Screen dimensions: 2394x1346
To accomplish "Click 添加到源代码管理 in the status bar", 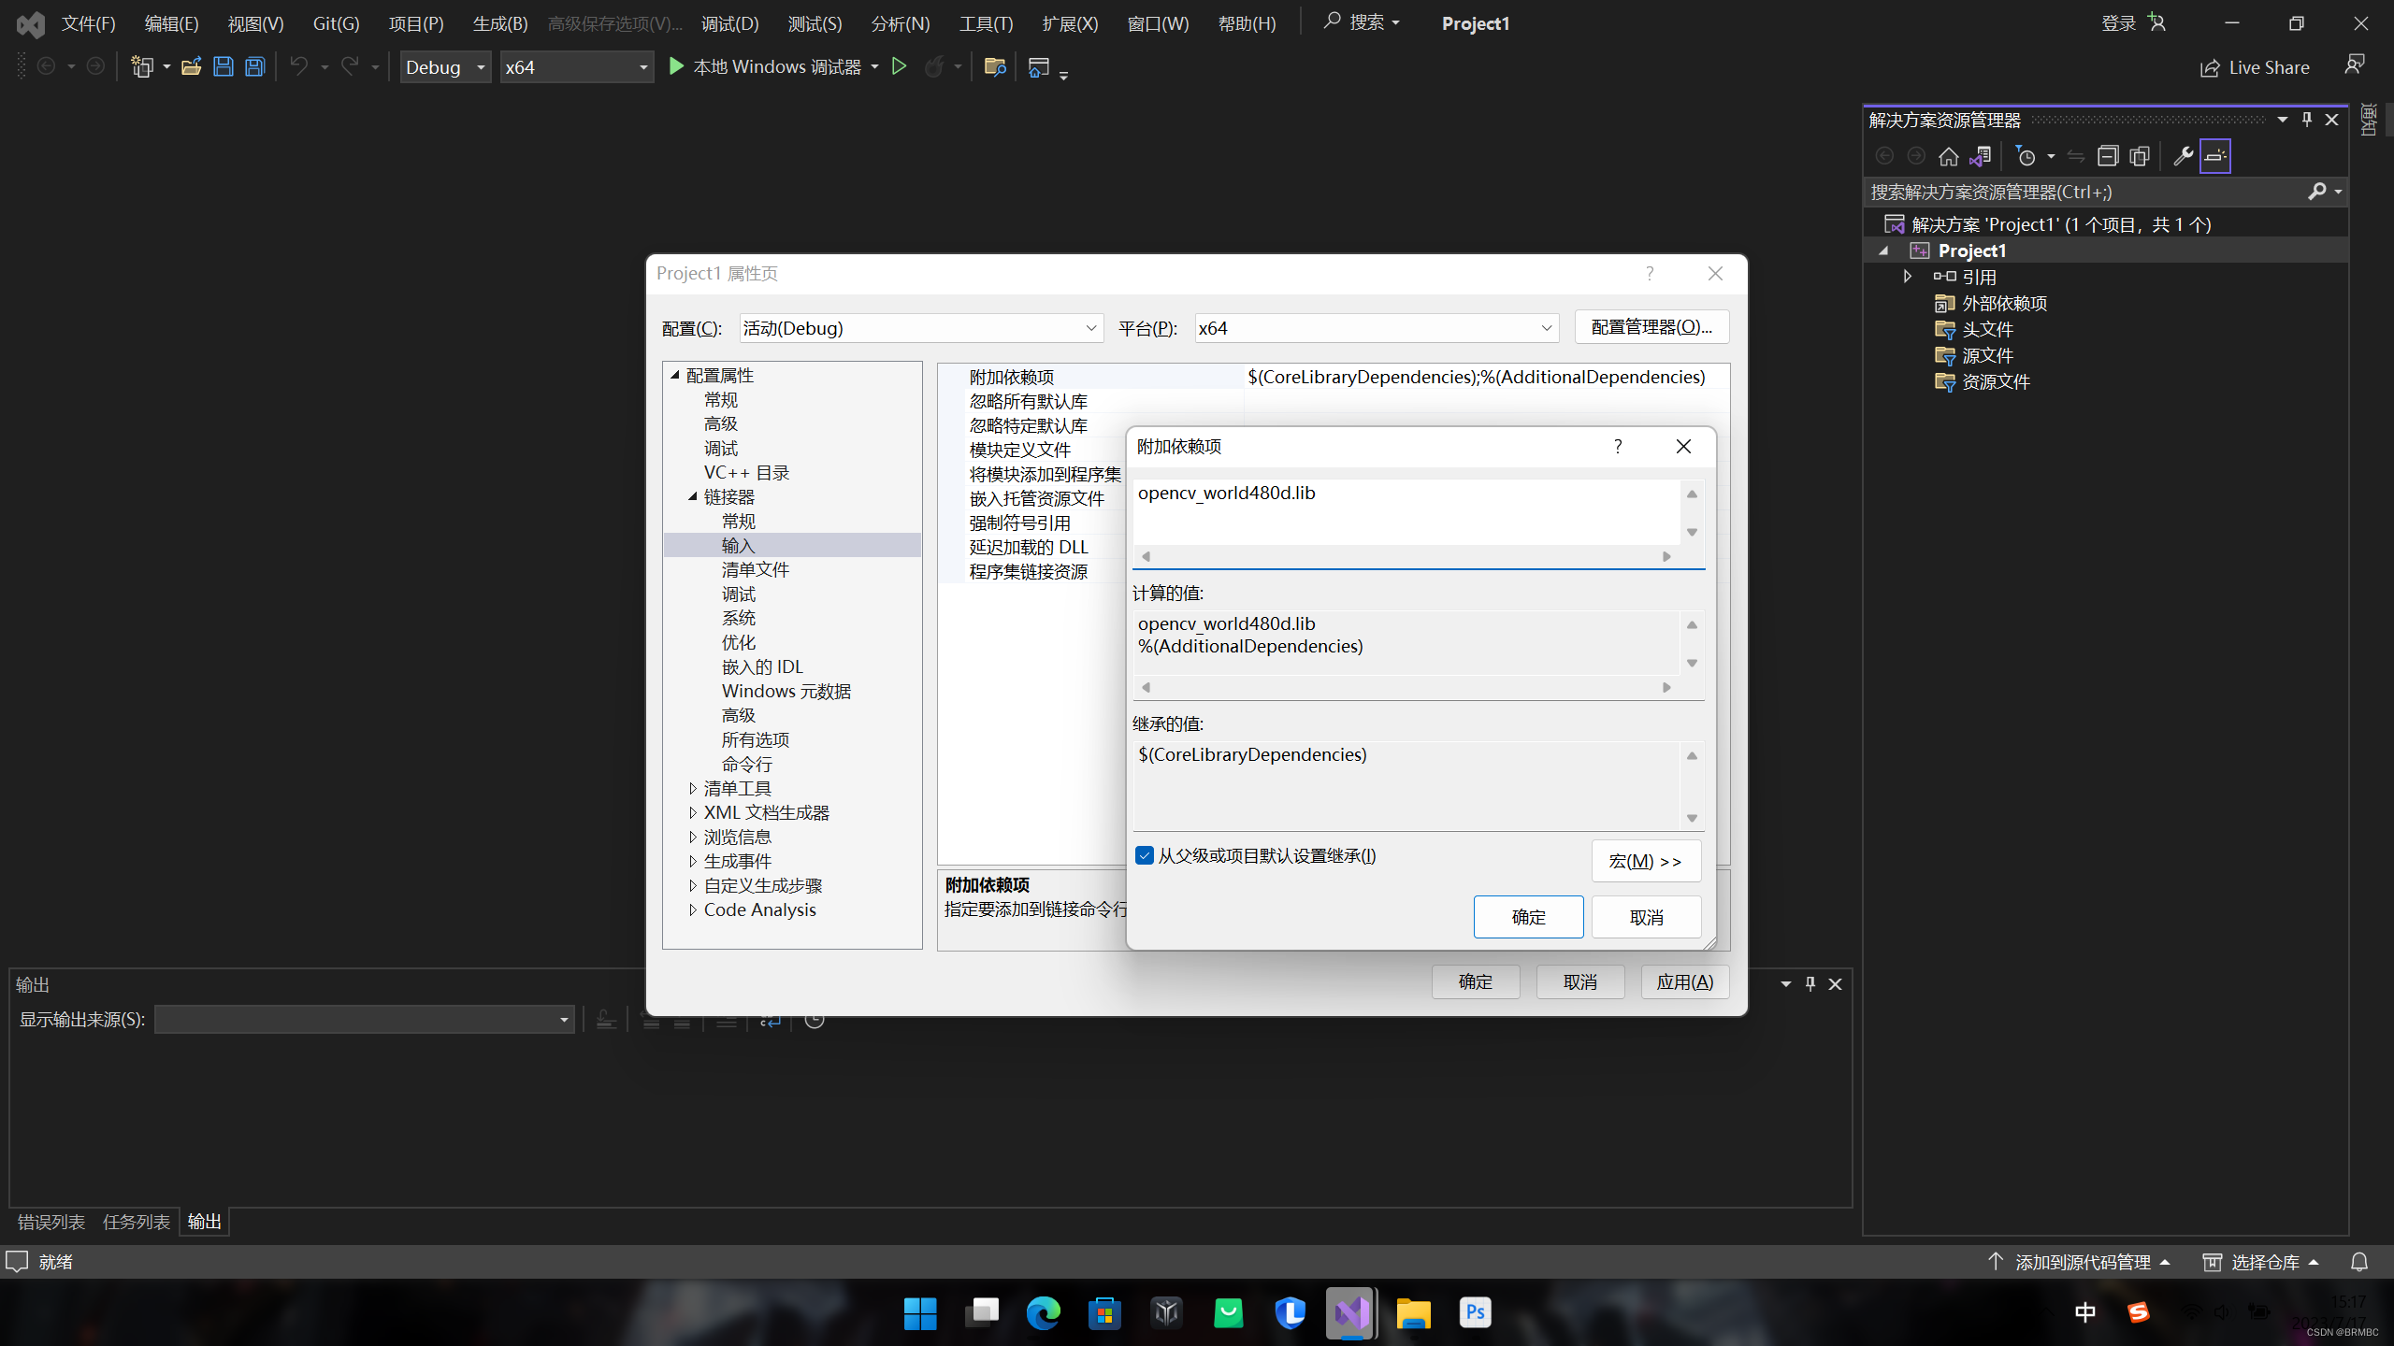I will coord(2083,1262).
